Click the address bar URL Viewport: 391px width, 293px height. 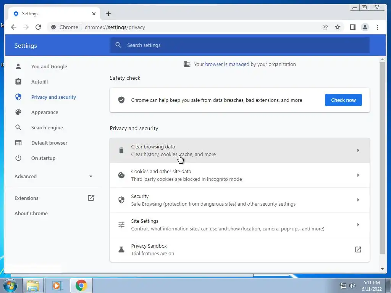click(115, 27)
